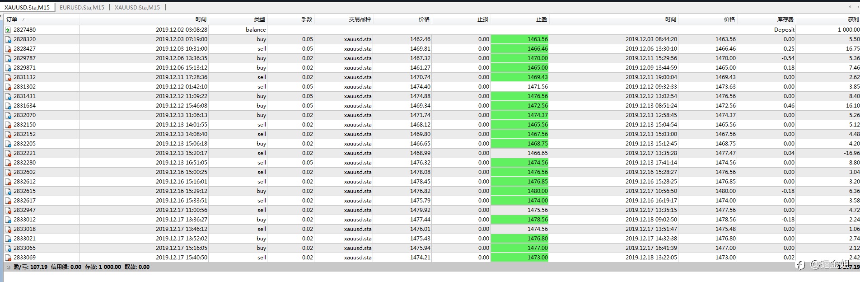This screenshot has width=860, height=282.
Task: Click the order icon for 2832152
Action: click(8, 134)
